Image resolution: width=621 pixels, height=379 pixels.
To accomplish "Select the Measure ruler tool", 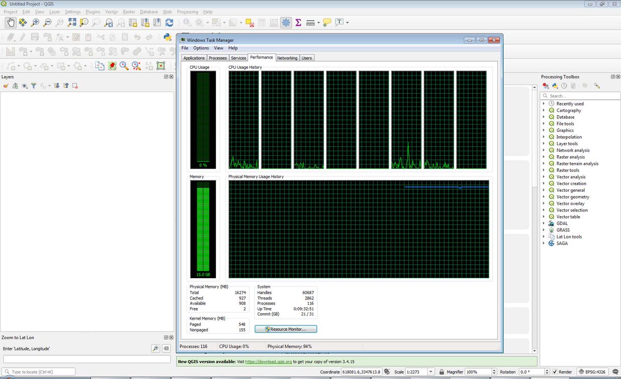I will click(x=310, y=22).
